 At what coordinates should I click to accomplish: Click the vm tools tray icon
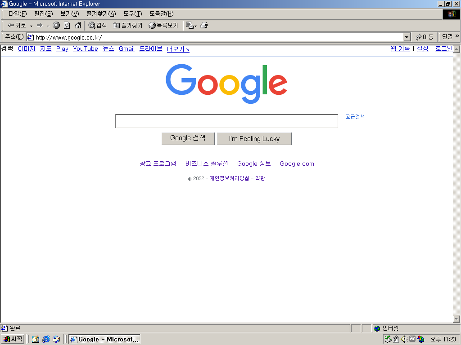(x=412, y=339)
